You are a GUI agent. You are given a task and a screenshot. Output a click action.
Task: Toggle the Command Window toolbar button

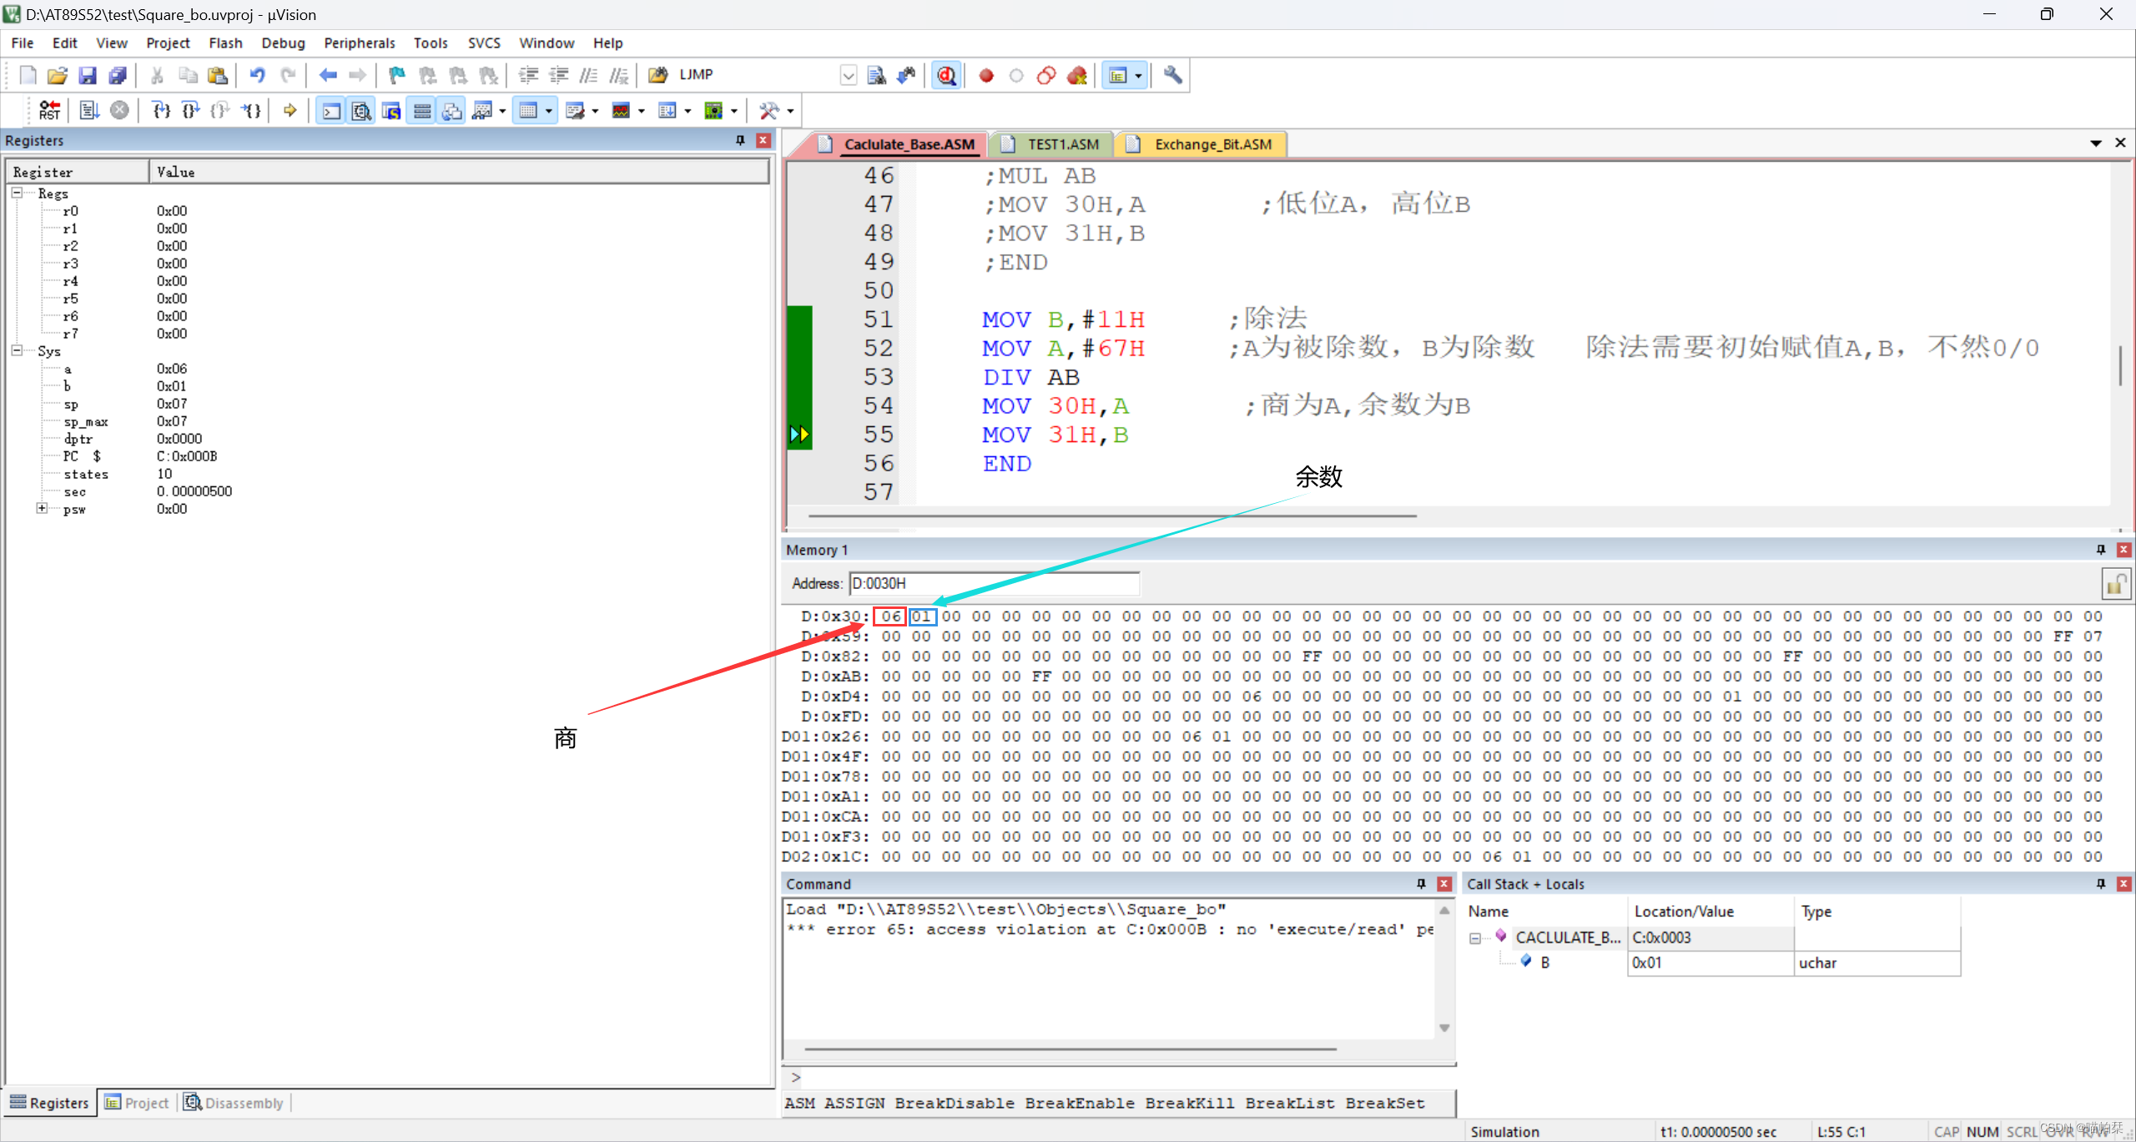[x=331, y=111]
